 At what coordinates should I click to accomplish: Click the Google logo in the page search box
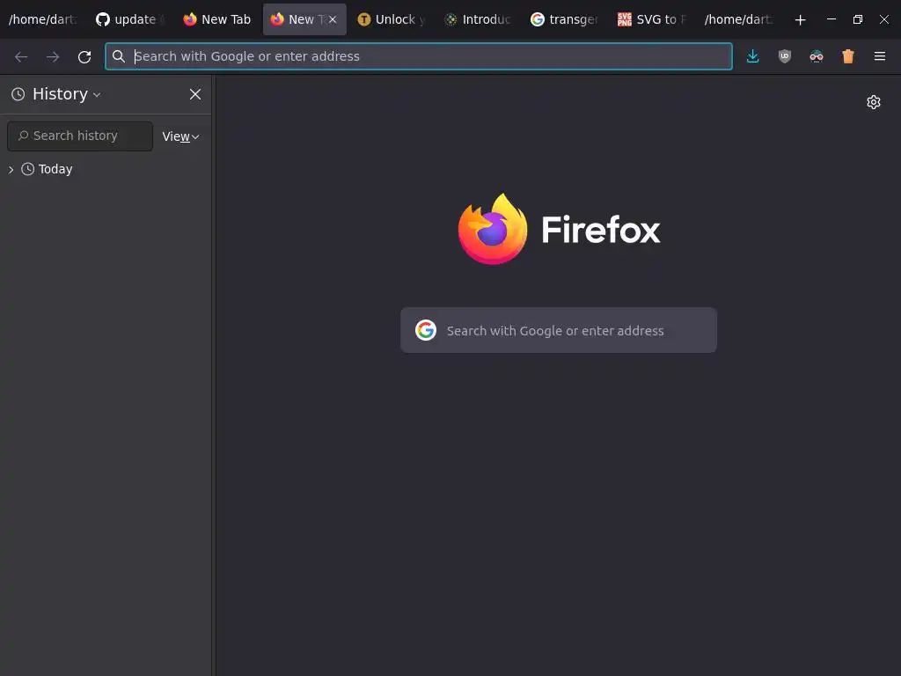click(426, 330)
